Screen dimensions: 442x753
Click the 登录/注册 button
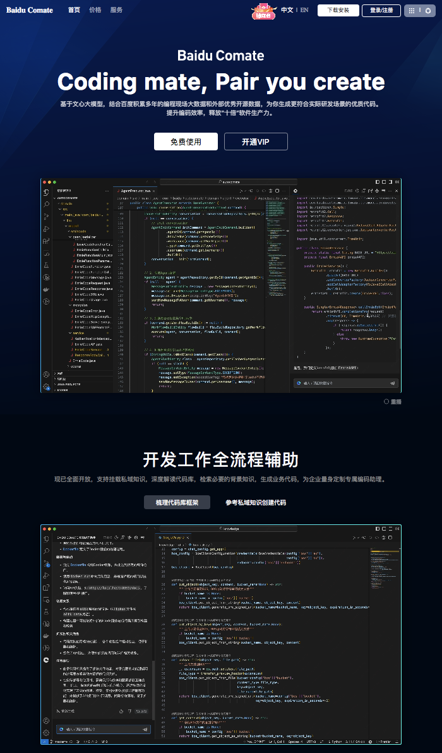381,11
